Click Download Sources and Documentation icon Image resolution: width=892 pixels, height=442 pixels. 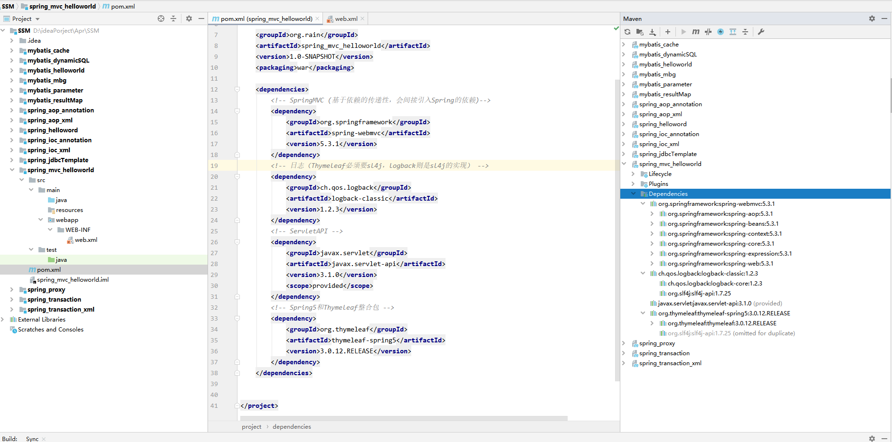pyautogui.click(x=653, y=32)
